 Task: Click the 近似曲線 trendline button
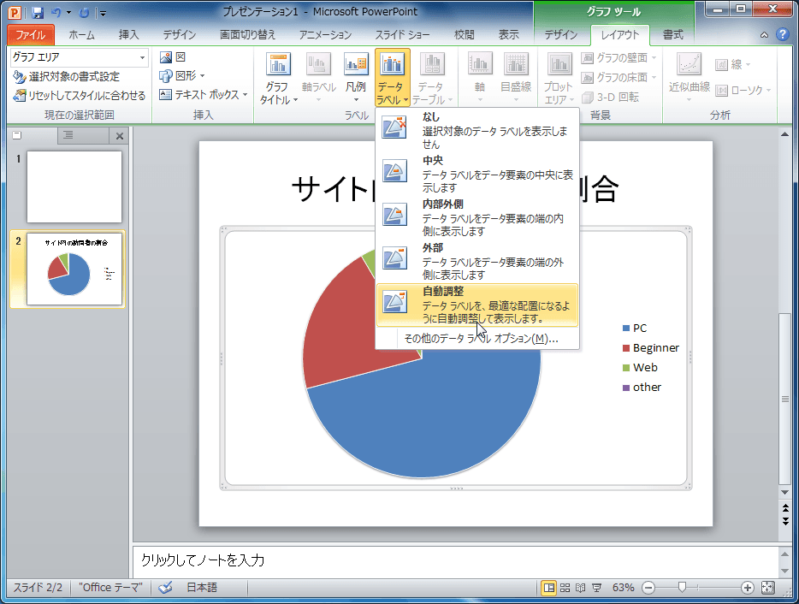pyautogui.click(x=689, y=78)
